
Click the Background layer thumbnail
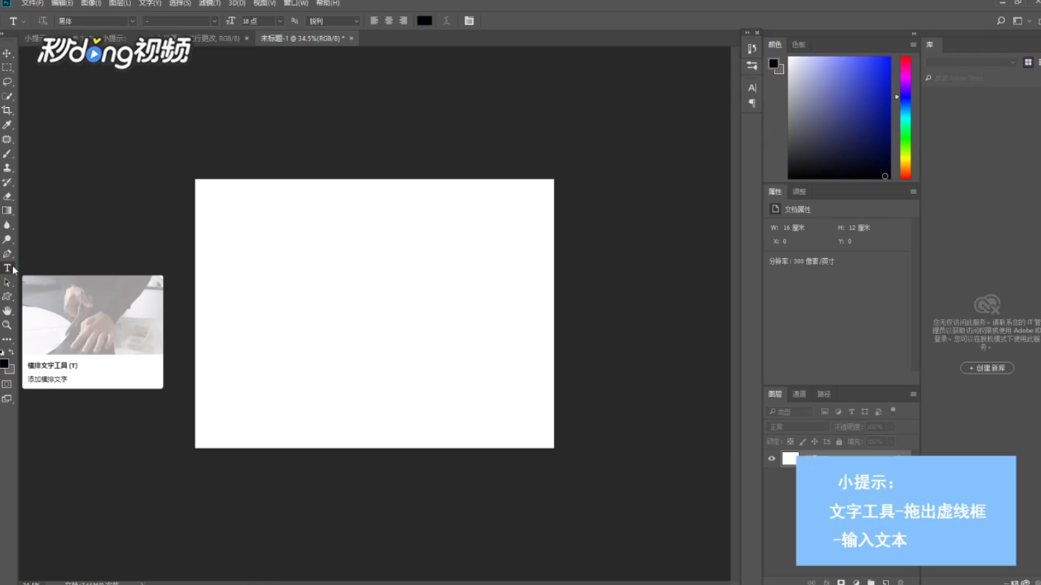pos(790,458)
